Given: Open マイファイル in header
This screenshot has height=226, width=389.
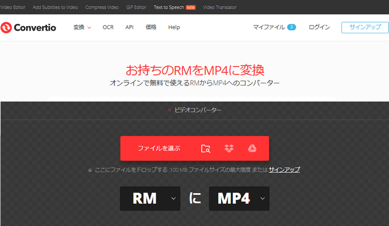Looking at the screenshot, I should click(x=269, y=27).
